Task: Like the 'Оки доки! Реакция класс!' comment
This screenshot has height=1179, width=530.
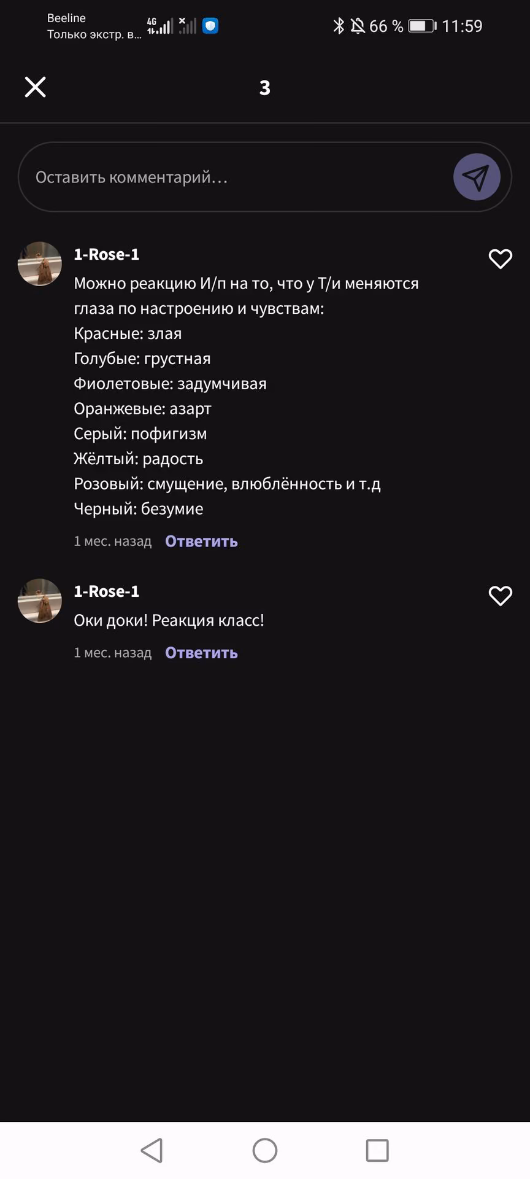Action: point(500,596)
